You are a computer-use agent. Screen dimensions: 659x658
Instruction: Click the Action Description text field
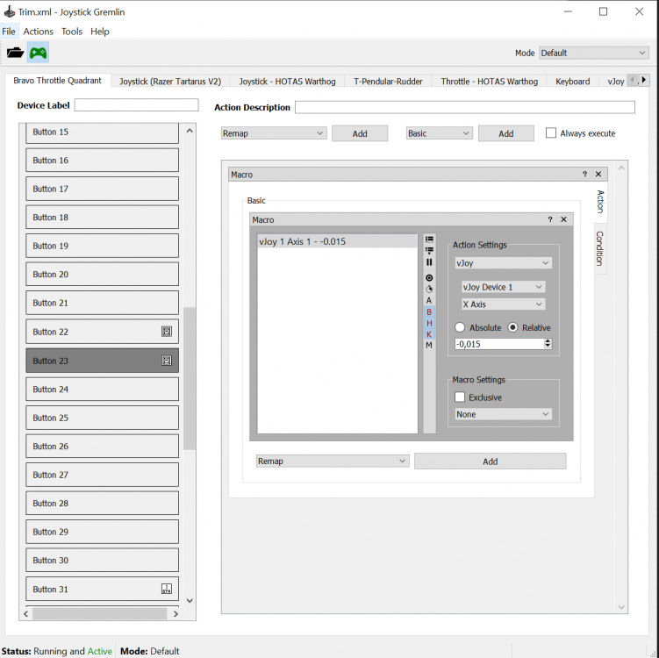pos(464,108)
